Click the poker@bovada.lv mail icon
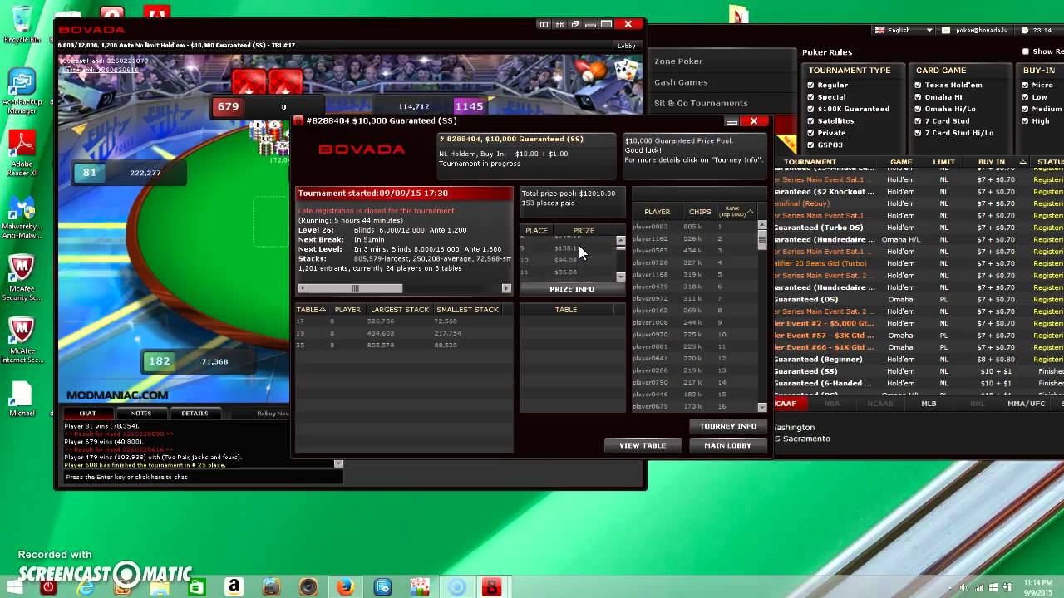Viewport: 1064px width, 598px height. [x=946, y=30]
